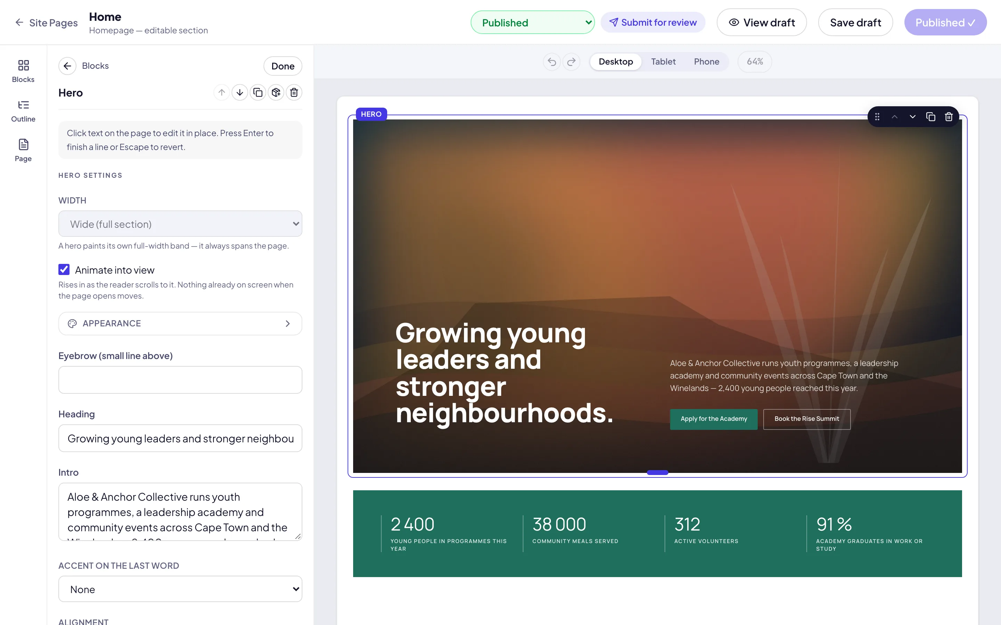Select the HERO block label tag
This screenshot has width=1001, height=625.
tap(371, 114)
